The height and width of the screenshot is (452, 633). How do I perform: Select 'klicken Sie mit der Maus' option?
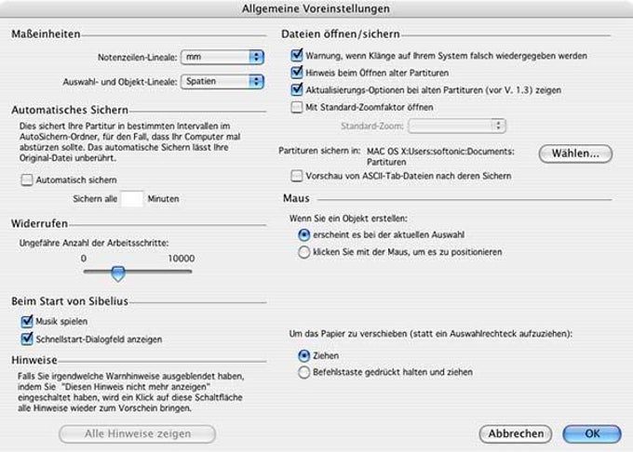click(304, 252)
